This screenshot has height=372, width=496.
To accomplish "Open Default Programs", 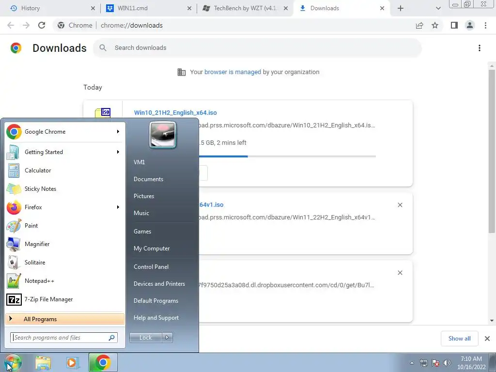I will click(x=156, y=301).
